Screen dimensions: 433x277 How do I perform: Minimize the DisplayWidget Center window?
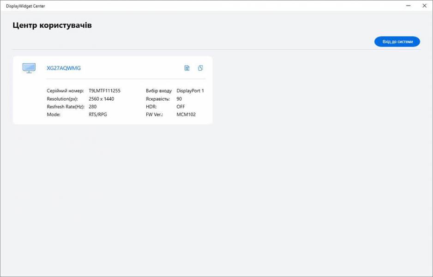409,6
